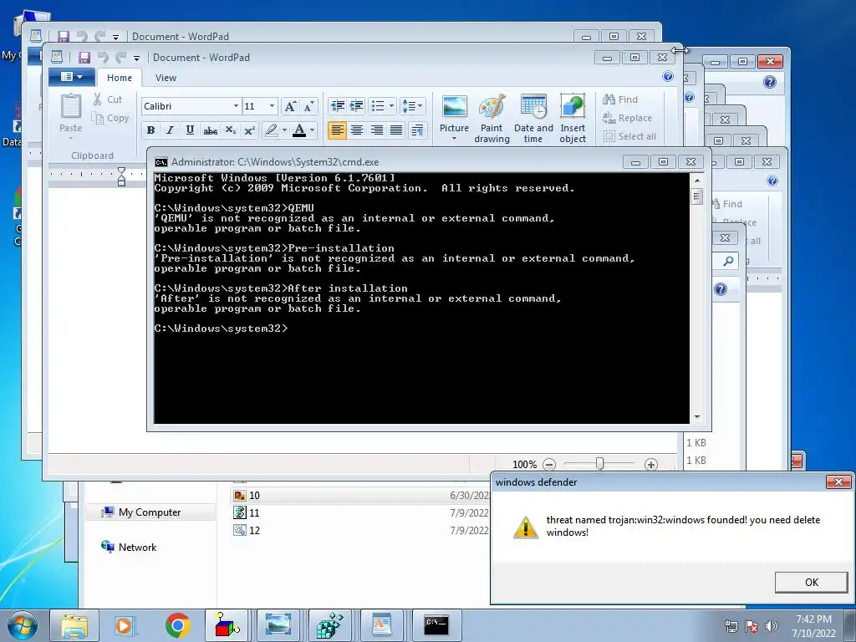Close the windows defender dialog
The width and height of the screenshot is (856, 642).
click(838, 481)
